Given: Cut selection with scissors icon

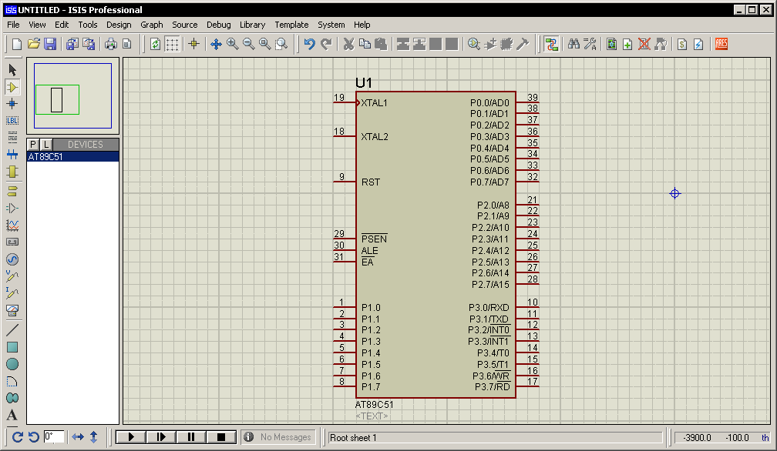Looking at the screenshot, I should coord(349,44).
